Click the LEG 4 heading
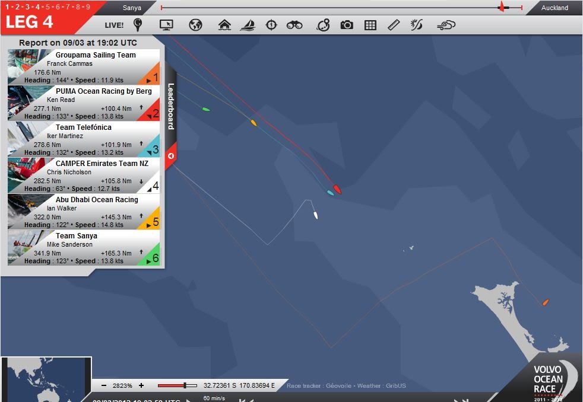 [29, 22]
